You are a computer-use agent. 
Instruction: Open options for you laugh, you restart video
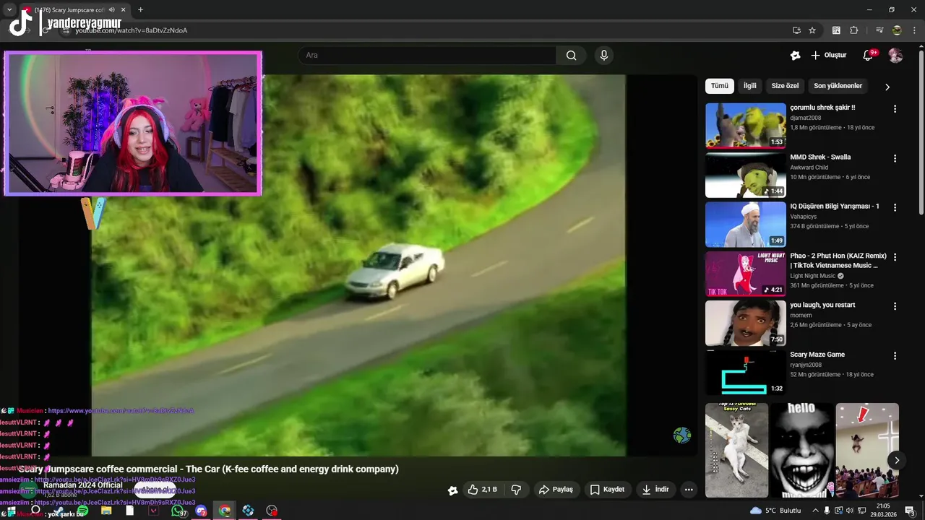pos(895,306)
